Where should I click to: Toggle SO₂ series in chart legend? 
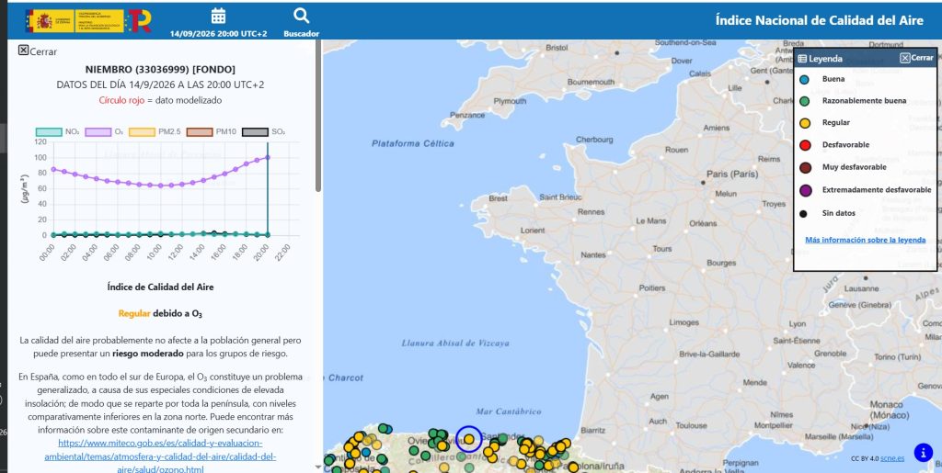[264, 132]
